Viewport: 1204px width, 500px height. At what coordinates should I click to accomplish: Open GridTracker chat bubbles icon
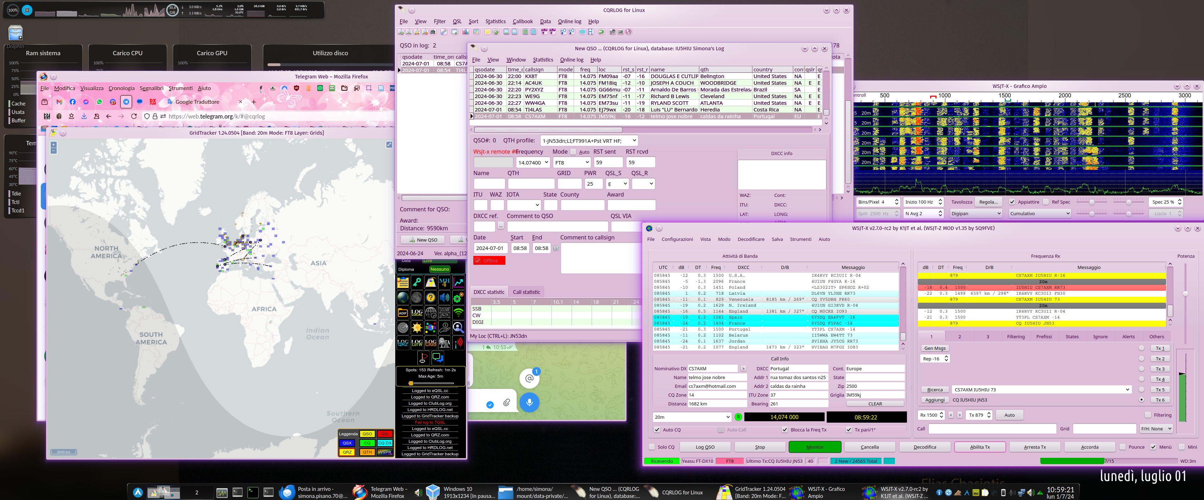438,358
